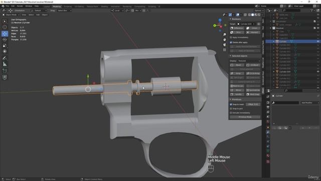Switch to the Sculpting workspace tab

pos(68,7)
